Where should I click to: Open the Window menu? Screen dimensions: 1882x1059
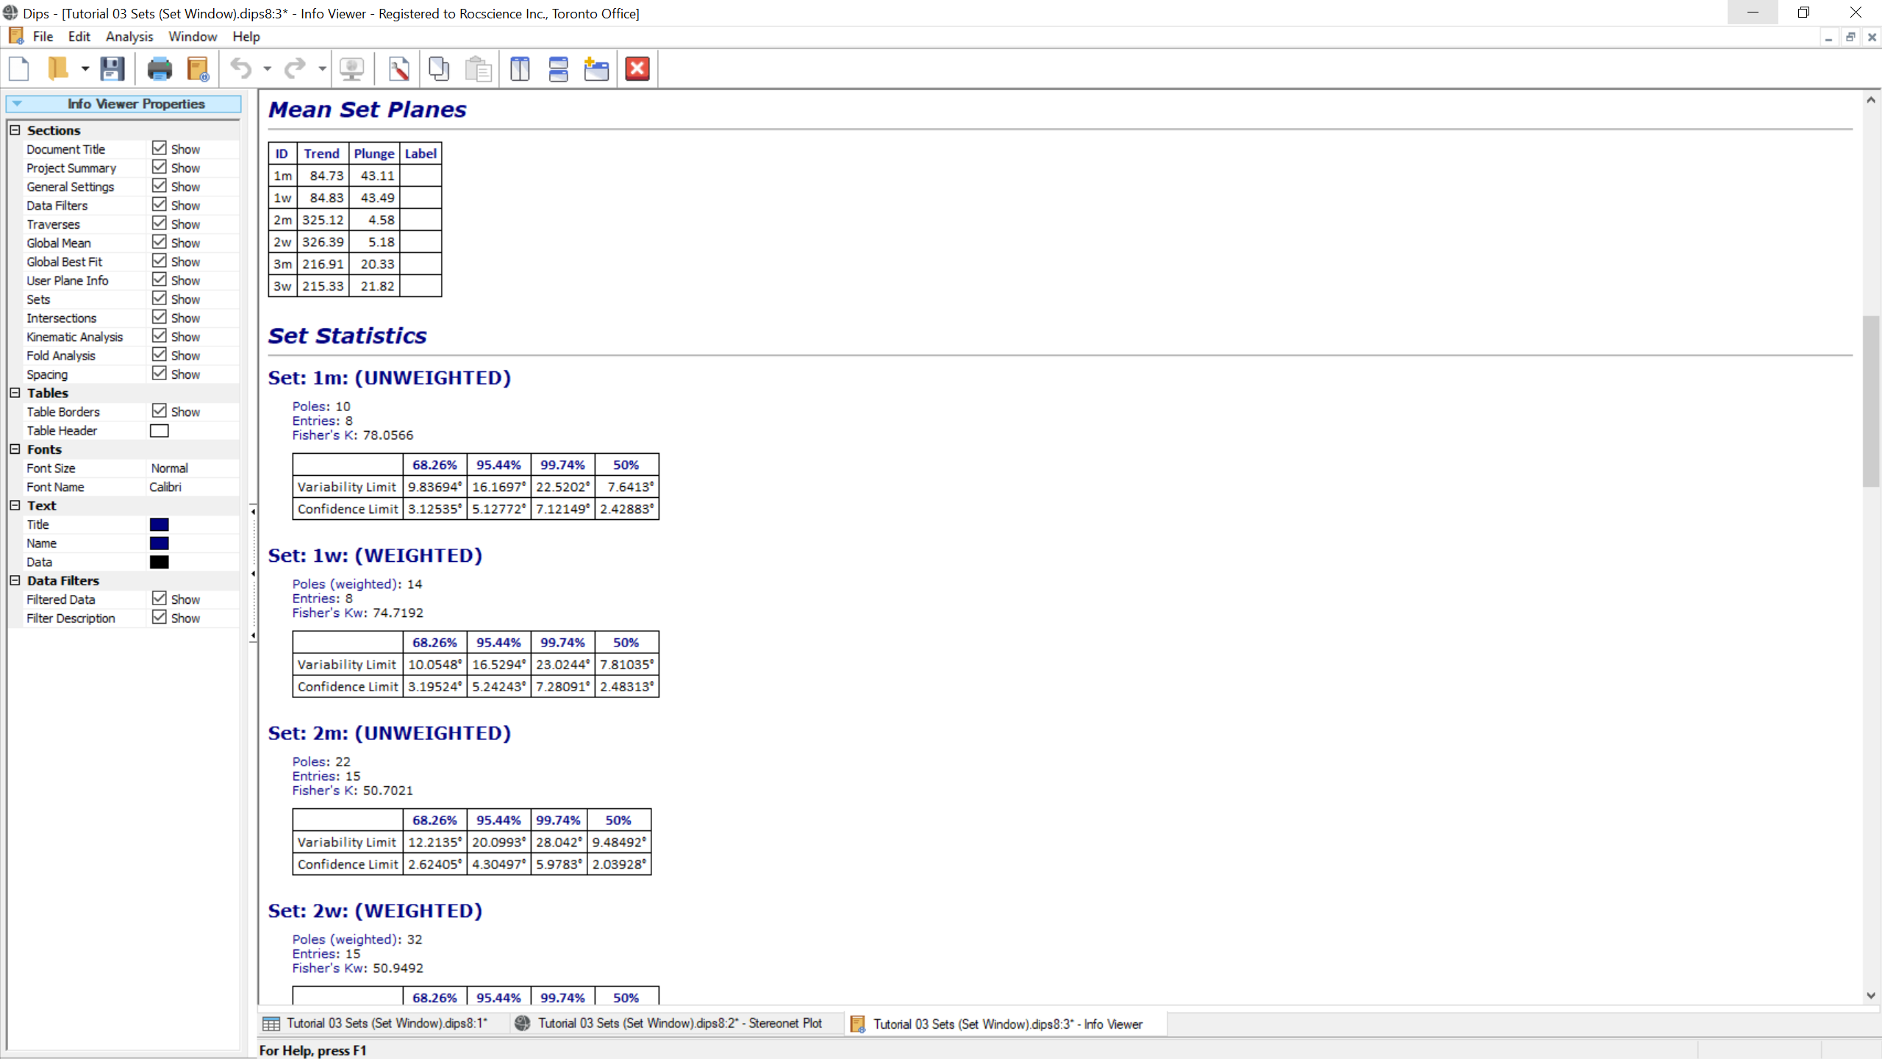click(x=193, y=36)
